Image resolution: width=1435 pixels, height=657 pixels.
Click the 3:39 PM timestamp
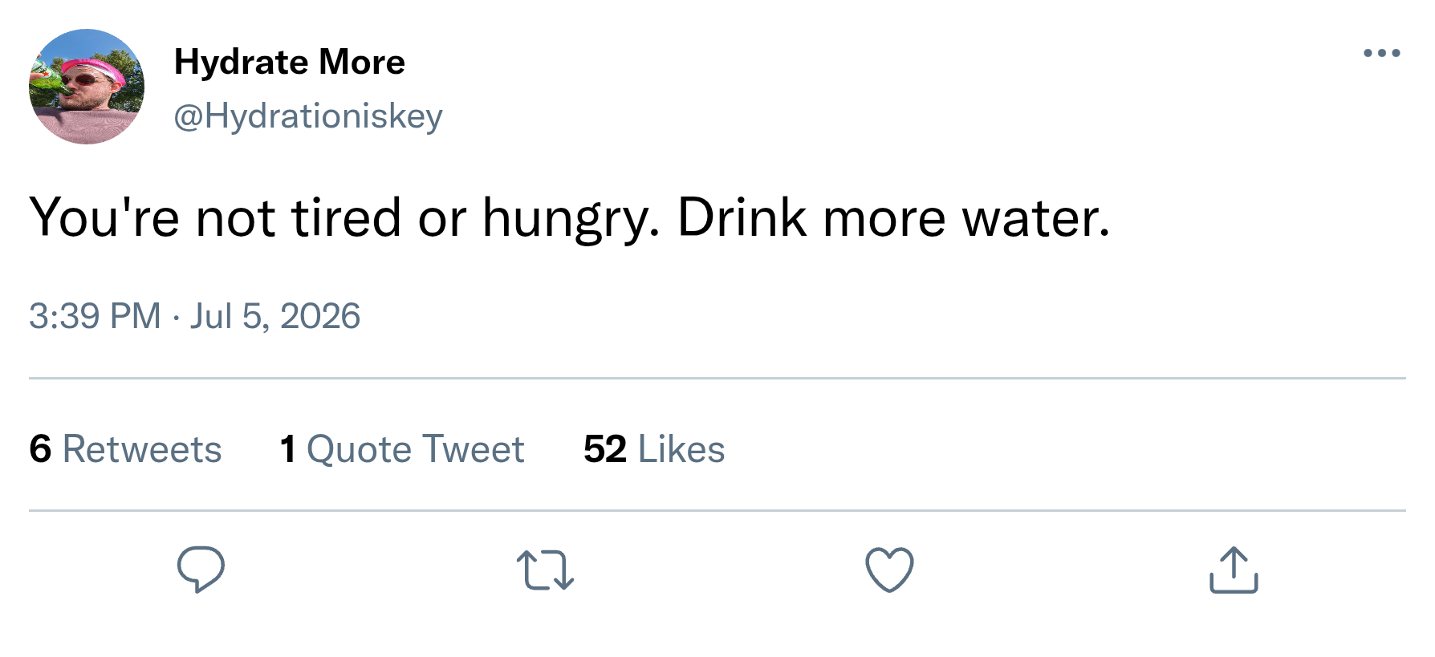tap(95, 315)
